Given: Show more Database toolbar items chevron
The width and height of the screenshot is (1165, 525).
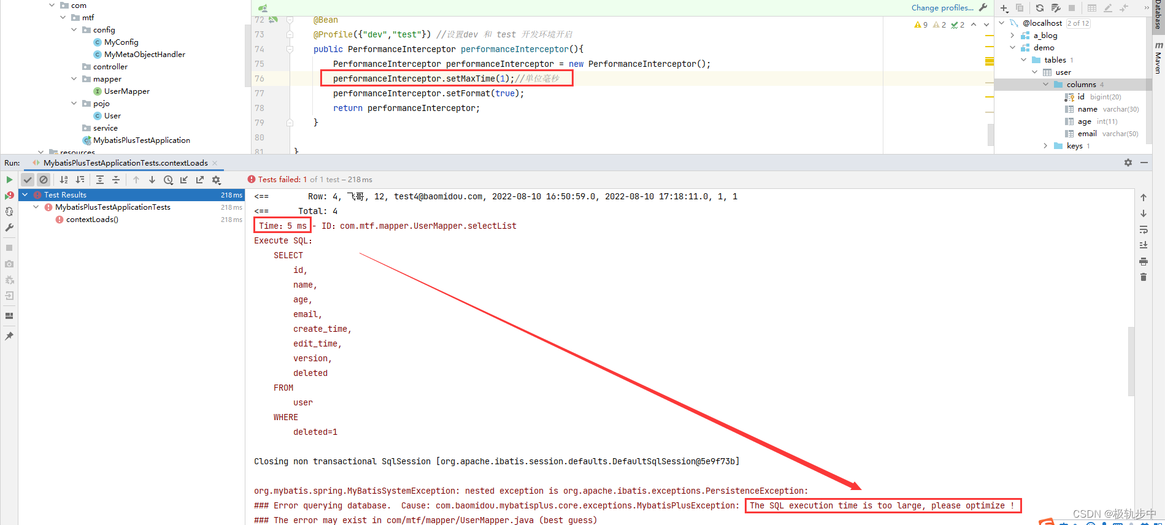Looking at the screenshot, I should click(1147, 8).
